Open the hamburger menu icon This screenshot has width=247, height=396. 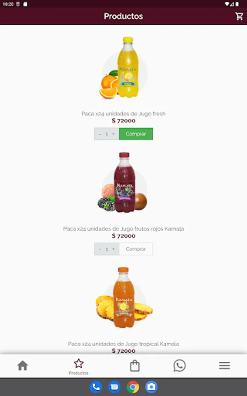[224, 366]
